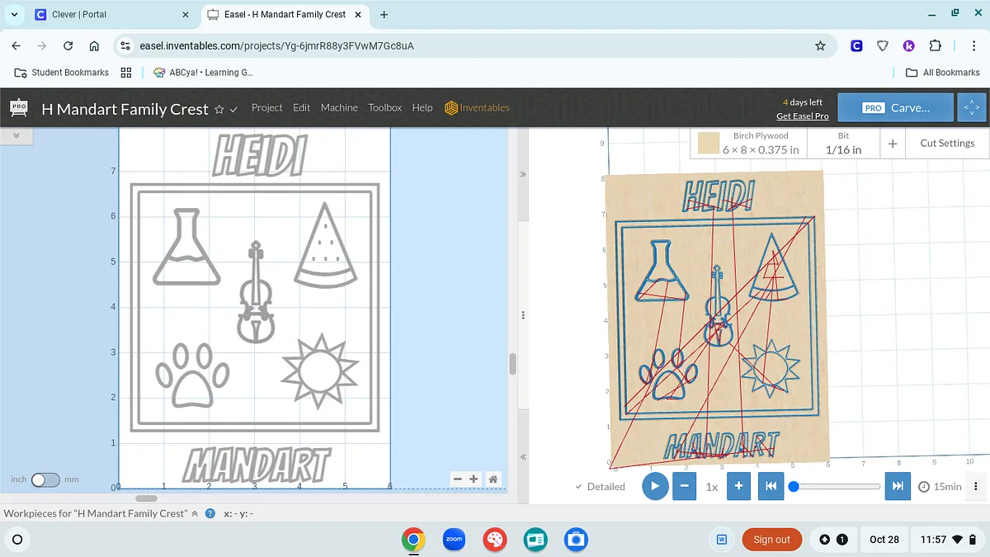Rewind simulation to the beginning
The image size is (990, 557).
771,486
